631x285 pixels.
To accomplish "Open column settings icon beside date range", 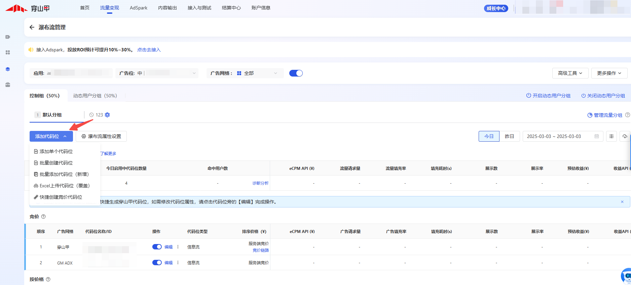I will pyautogui.click(x=611, y=136).
